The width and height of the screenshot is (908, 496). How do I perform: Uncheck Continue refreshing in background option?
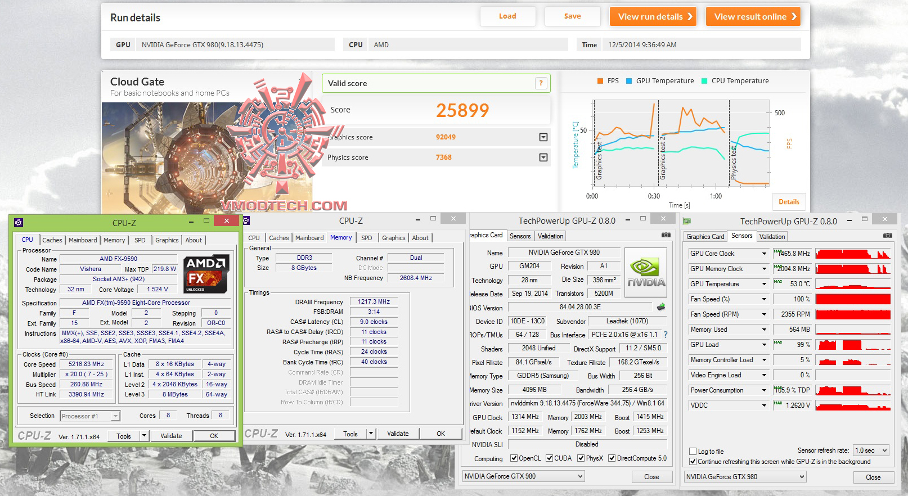[x=693, y=462]
